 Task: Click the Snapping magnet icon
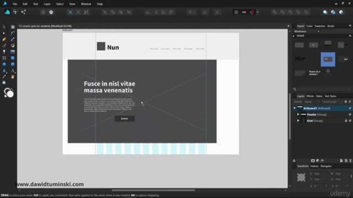click(x=252, y=12)
